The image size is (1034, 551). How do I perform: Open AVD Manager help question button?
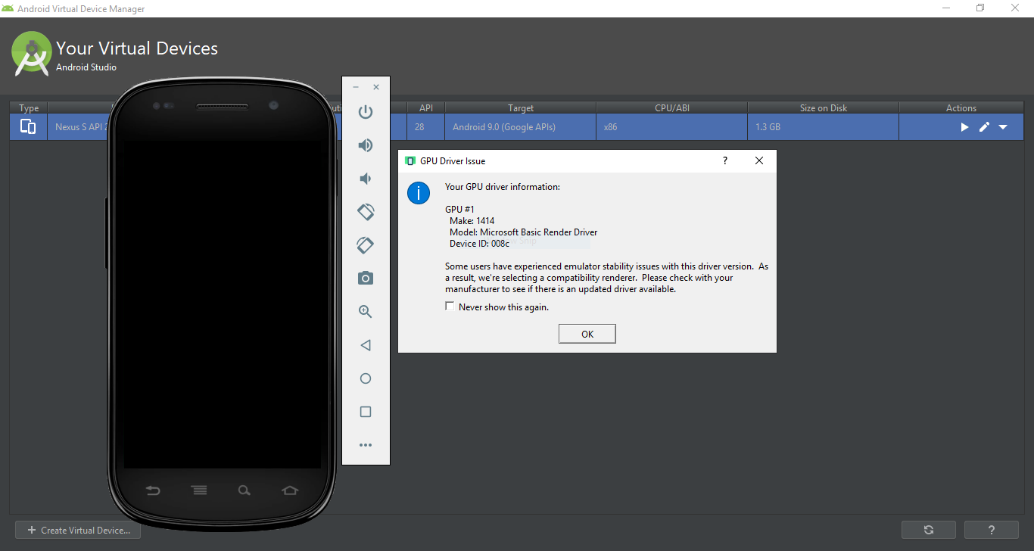[992, 530]
